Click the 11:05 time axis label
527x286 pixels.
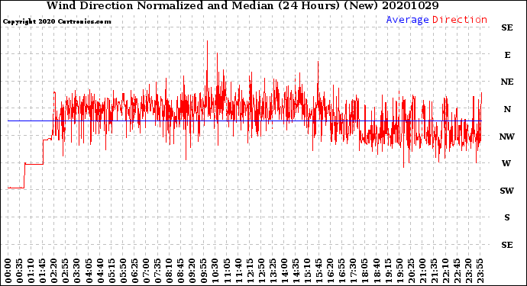coord(227,271)
